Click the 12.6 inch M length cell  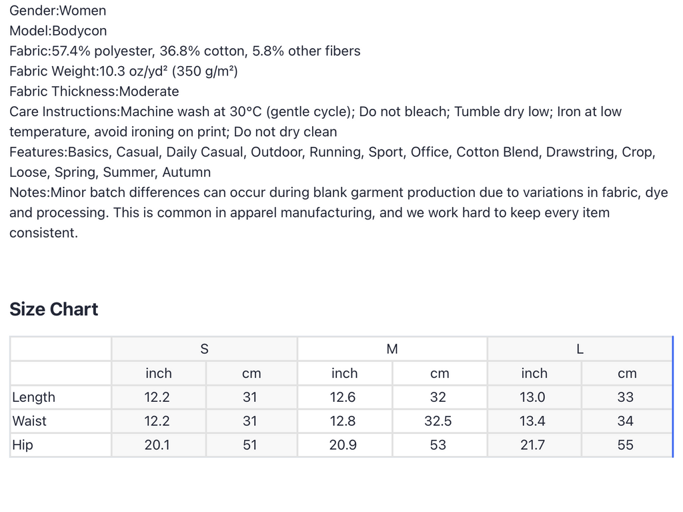tap(345, 397)
